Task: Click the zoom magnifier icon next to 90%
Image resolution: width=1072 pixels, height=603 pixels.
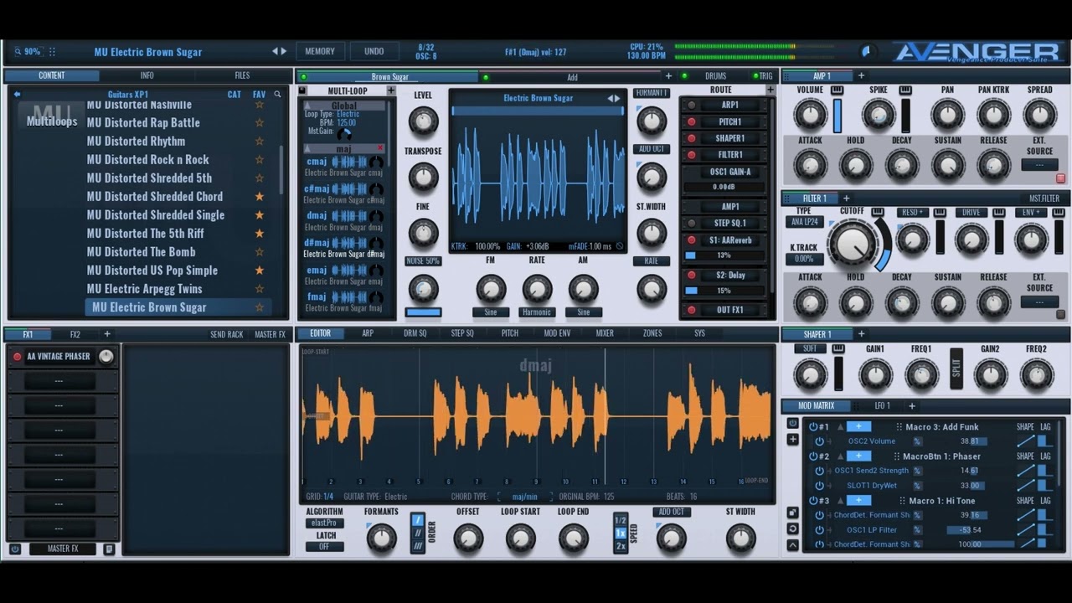Action: click(18, 51)
